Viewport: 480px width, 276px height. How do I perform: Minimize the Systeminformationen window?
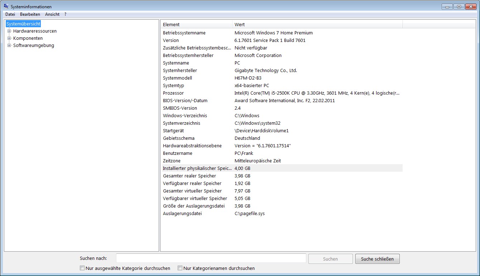(x=447, y=6)
